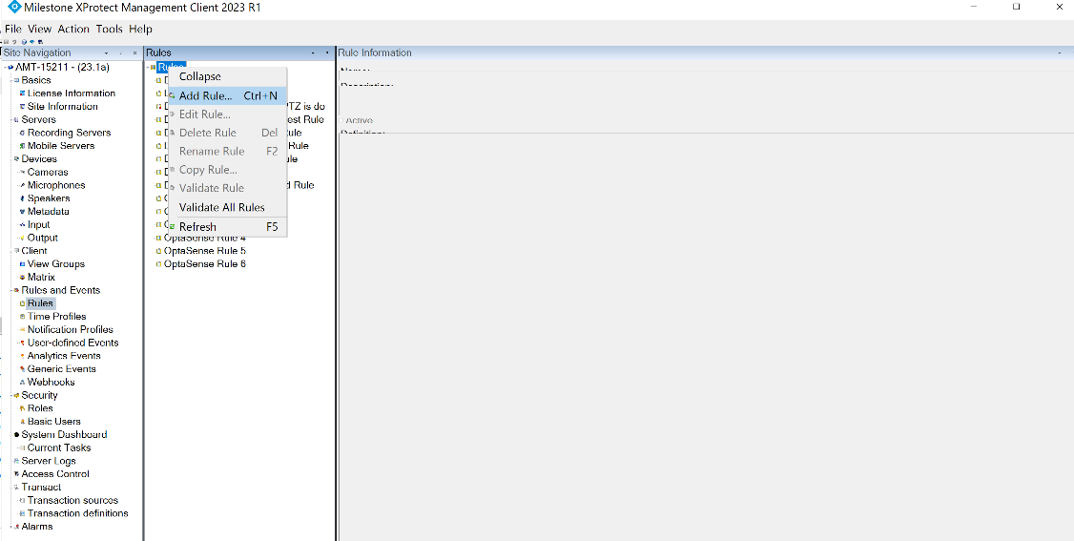Click the Recording Servers icon
The height and width of the screenshot is (541, 1074).
[x=22, y=133]
